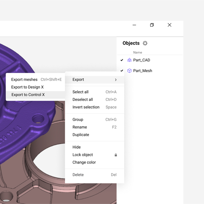Image resolution: width=204 pixels, height=204 pixels.
Task: Toggle visibility checkmark for Part_CAD
Action: (122, 60)
